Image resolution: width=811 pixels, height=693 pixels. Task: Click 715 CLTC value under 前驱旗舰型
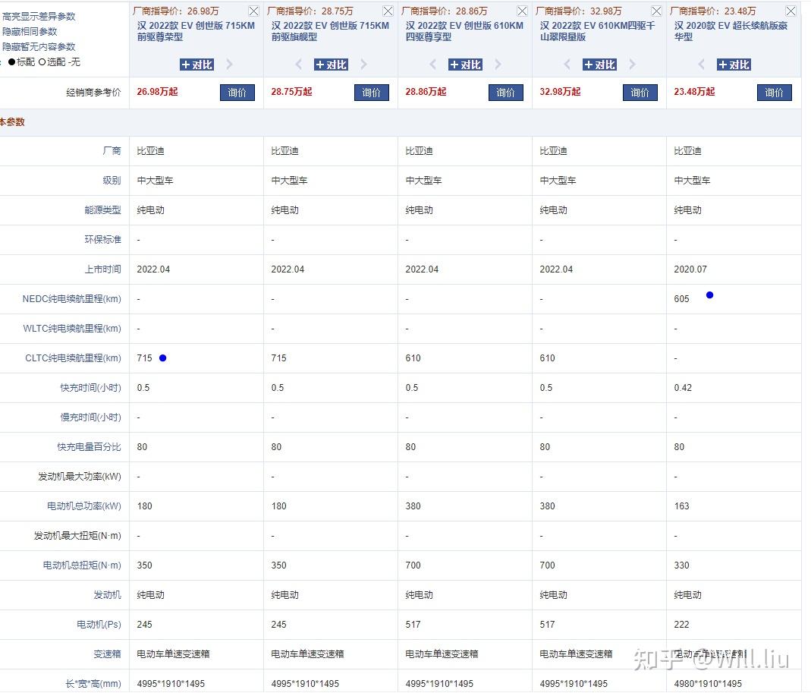278,358
